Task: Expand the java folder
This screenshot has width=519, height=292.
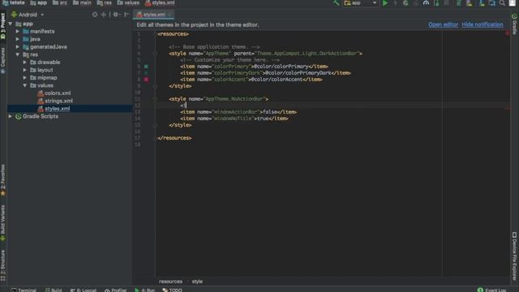Action: tap(18, 39)
